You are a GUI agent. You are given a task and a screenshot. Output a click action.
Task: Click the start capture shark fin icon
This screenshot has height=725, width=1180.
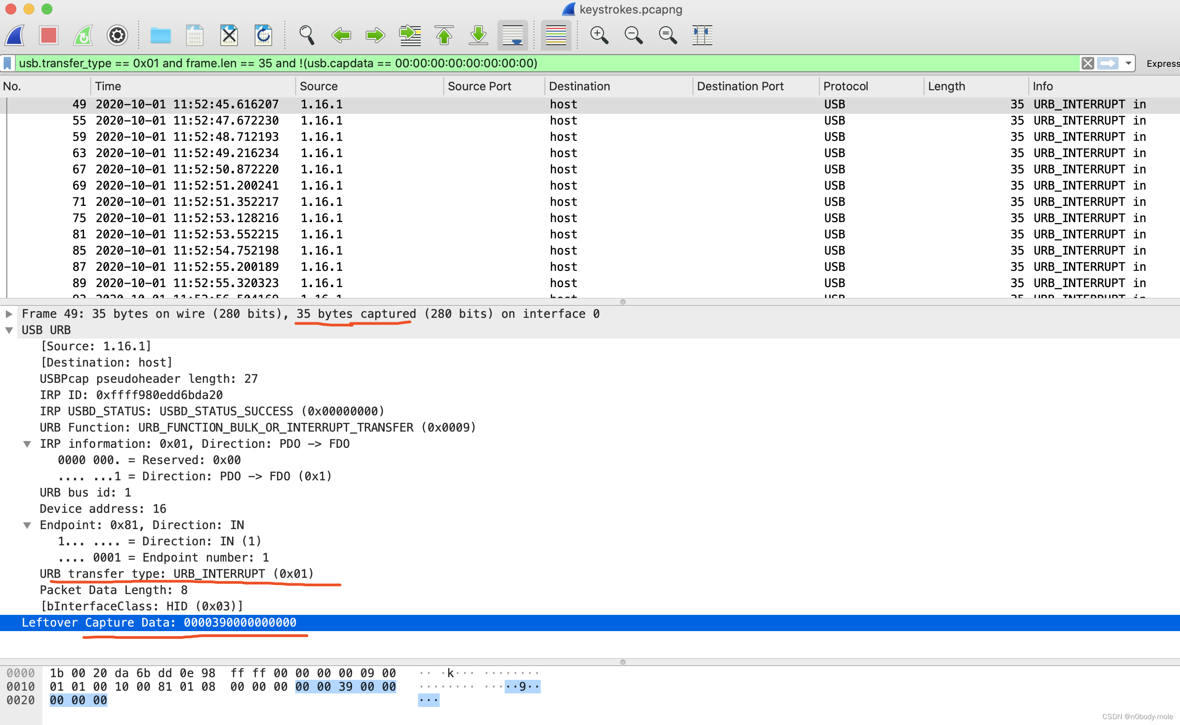pos(15,35)
